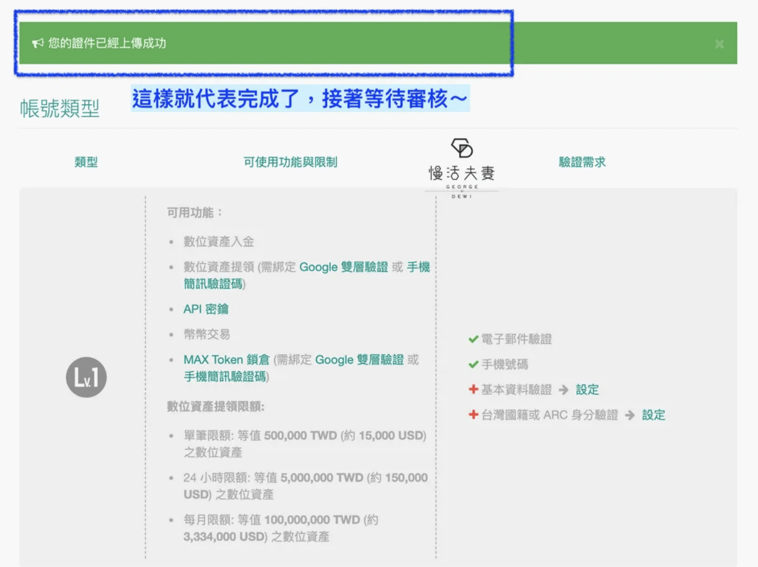Image resolution: width=758 pixels, height=567 pixels.
Task: Click the green checkmark beside 手機號碼
Action: point(473,364)
